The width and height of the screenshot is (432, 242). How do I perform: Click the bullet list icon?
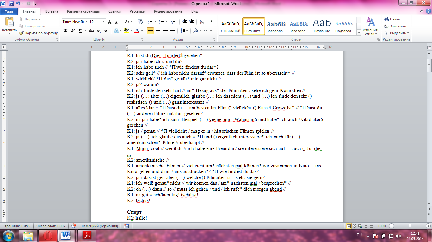click(x=150, y=22)
